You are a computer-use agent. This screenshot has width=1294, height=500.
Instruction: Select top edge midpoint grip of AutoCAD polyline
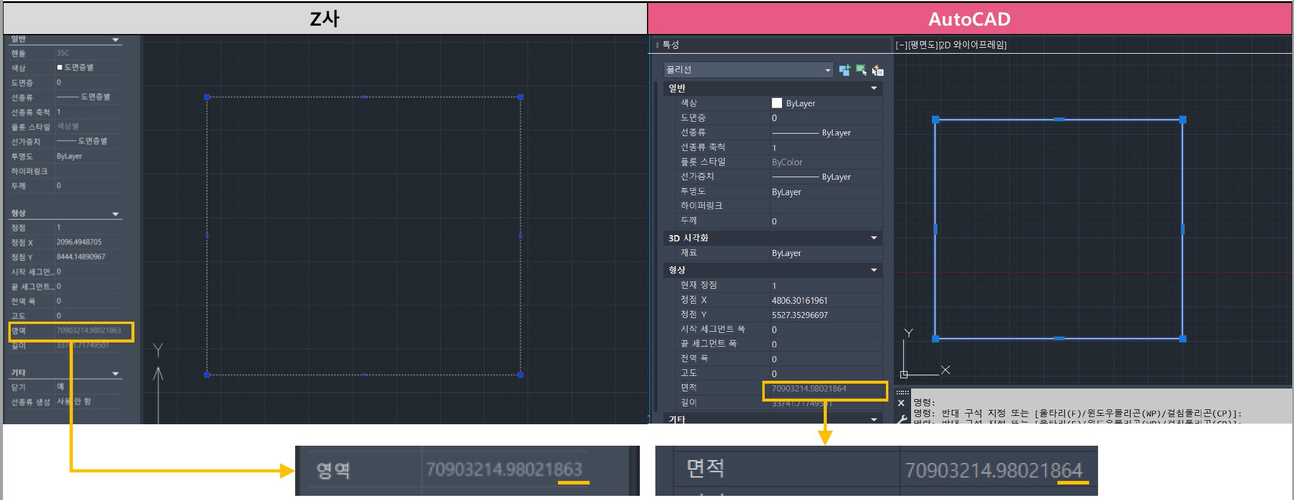click(x=1059, y=119)
